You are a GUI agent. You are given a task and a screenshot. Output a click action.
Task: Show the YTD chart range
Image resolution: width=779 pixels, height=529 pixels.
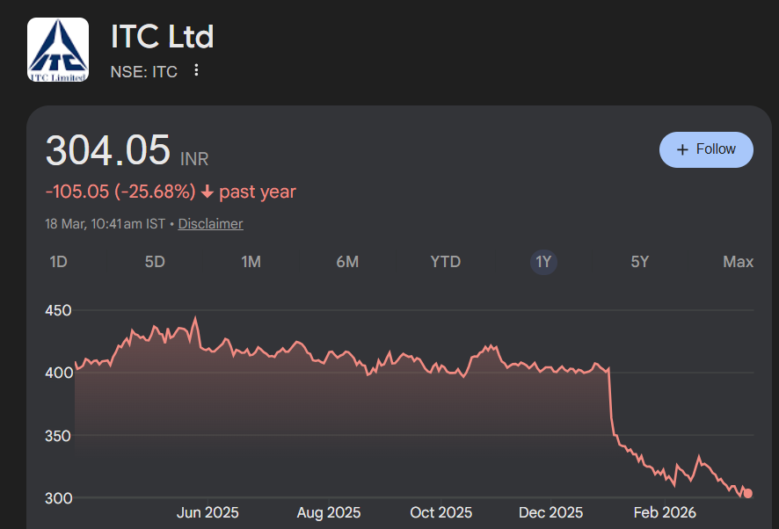pyautogui.click(x=446, y=262)
